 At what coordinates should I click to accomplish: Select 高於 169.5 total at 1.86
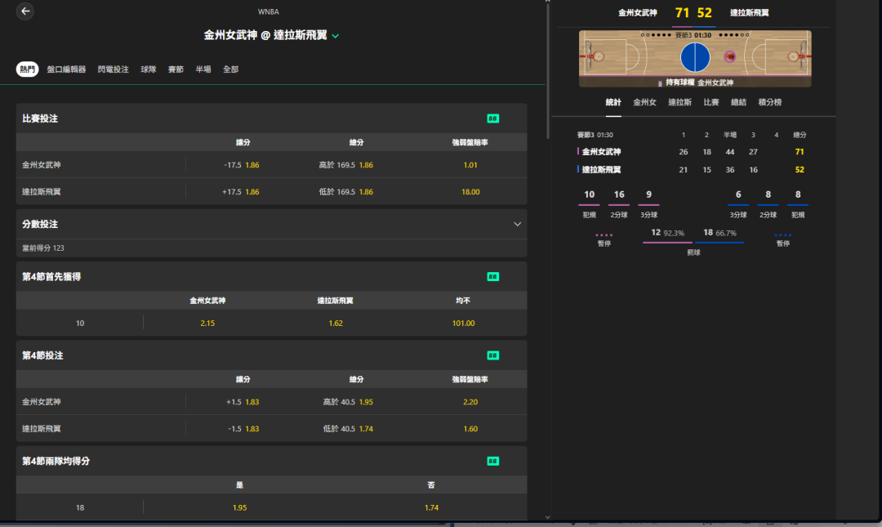(x=346, y=165)
